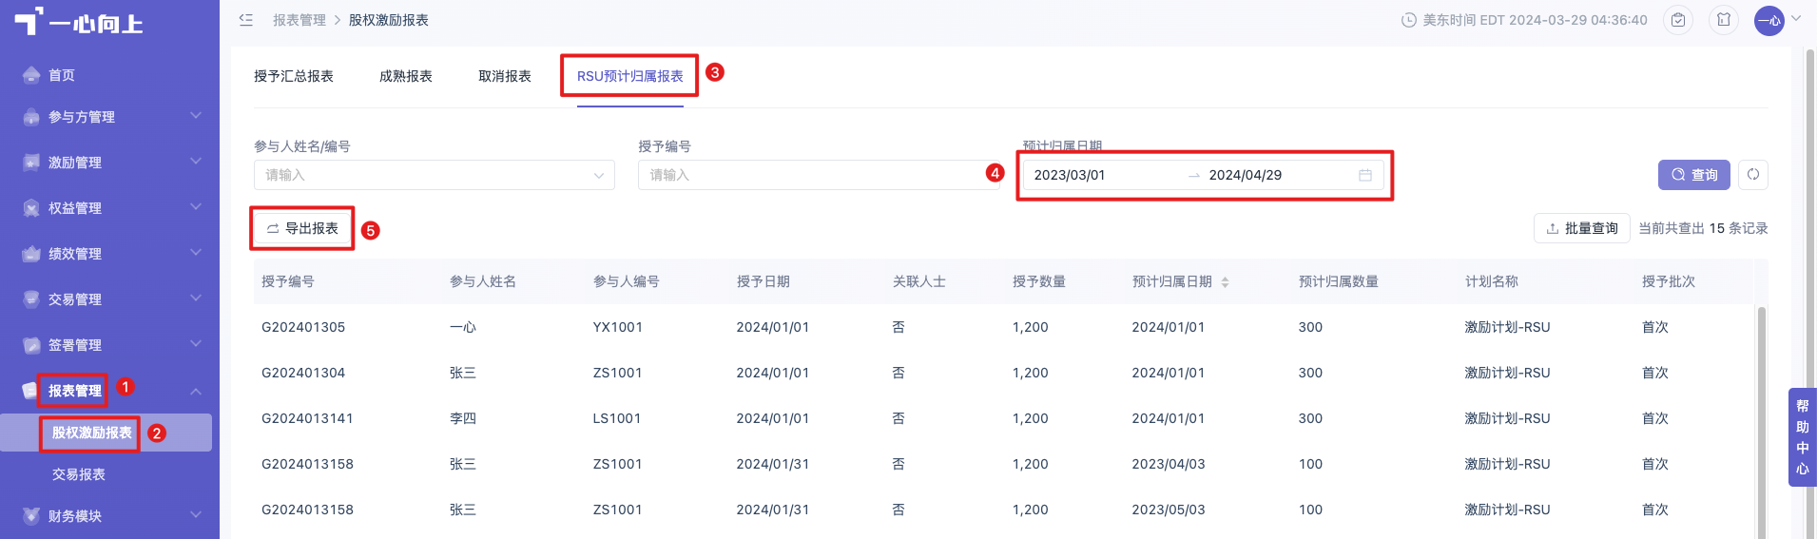Click end date 2024/04/29 field

[1246, 175]
